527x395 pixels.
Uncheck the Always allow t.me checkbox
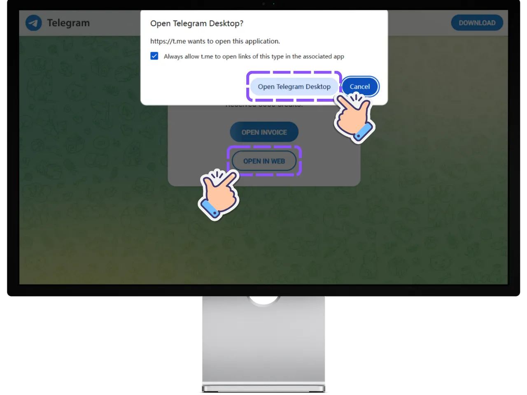click(154, 56)
